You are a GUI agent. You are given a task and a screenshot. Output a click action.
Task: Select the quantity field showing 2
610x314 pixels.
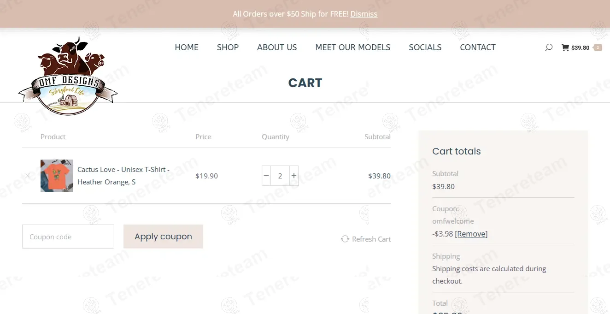tap(280, 176)
